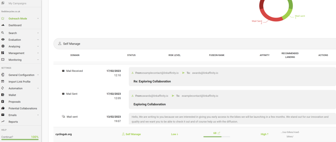Open My Campaigns link
This screenshot has height=142, width=336.
tap(17, 3)
